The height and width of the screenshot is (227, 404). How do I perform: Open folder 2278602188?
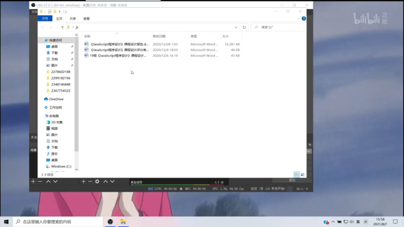pyautogui.click(x=61, y=72)
